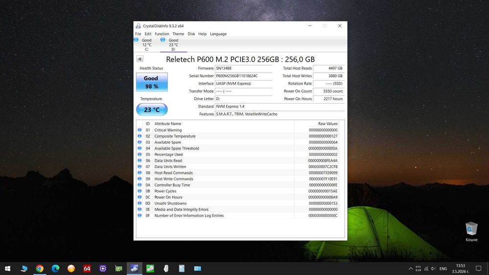Click the Total Host Writes value 3880 GB
Viewport: 489px width, 275px height.
tap(329, 76)
